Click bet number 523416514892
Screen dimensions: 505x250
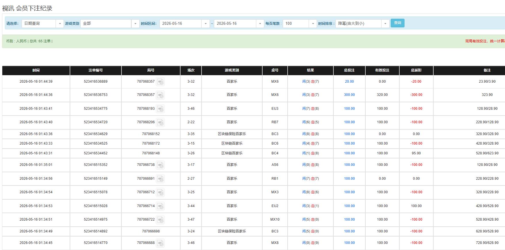pos(96,231)
